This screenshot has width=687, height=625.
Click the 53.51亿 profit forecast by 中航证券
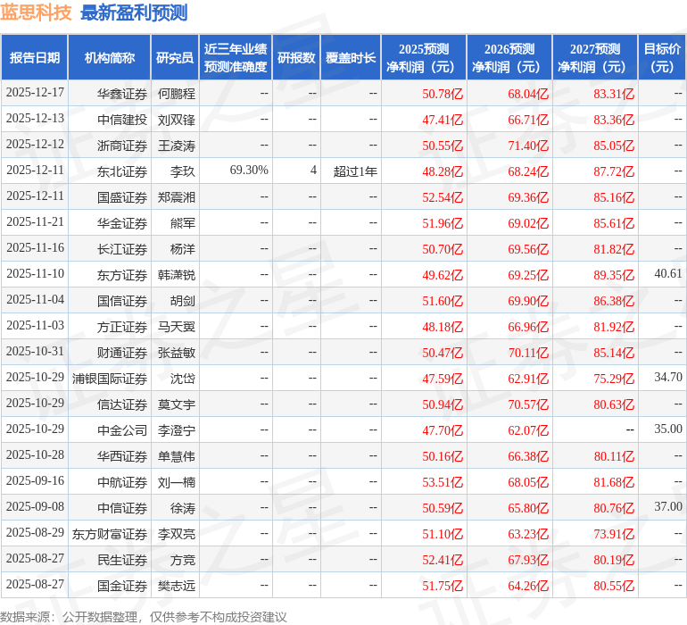(x=443, y=482)
